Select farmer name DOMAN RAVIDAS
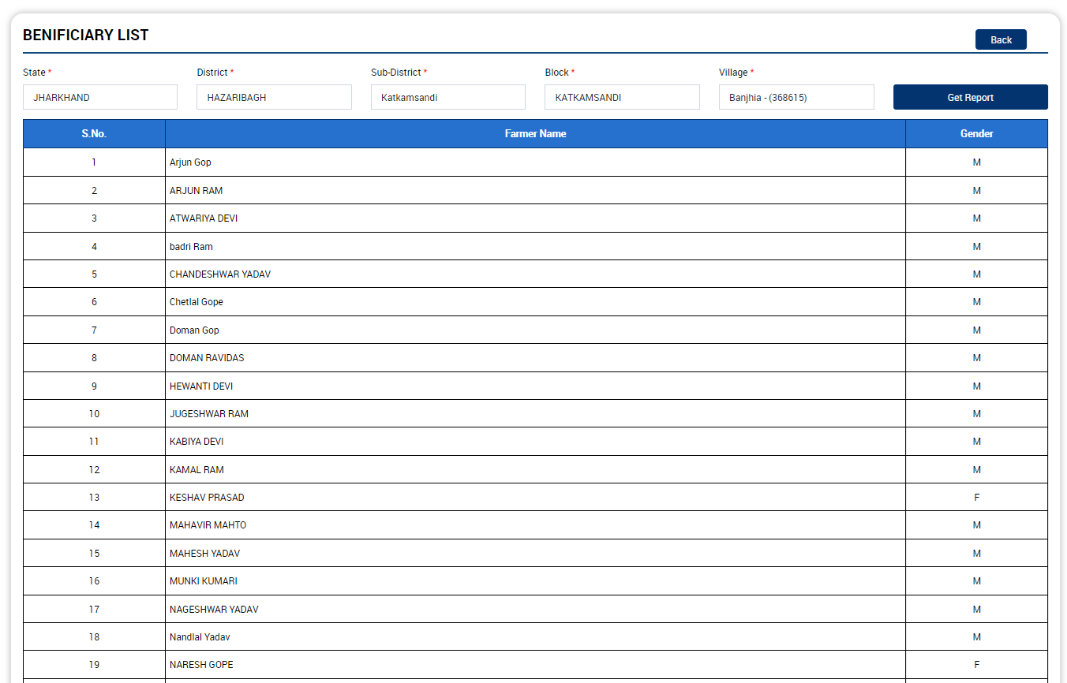This screenshot has width=1067, height=683. pyautogui.click(x=207, y=358)
